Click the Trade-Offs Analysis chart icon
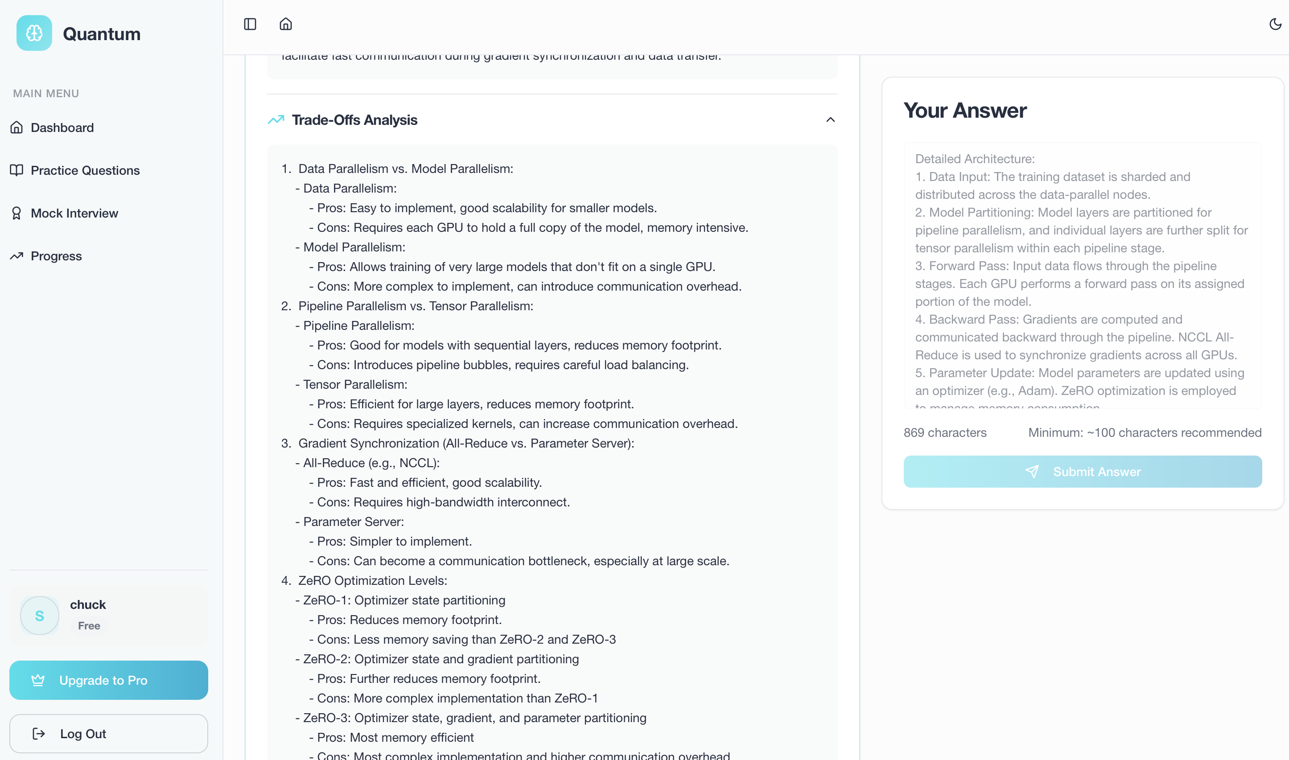The width and height of the screenshot is (1289, 760). [x=276, y=119]
